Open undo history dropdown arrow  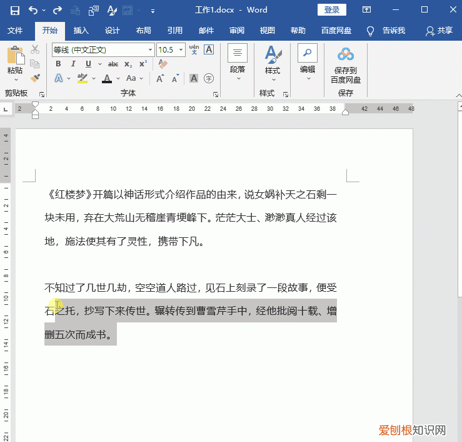tap(44, 11)
